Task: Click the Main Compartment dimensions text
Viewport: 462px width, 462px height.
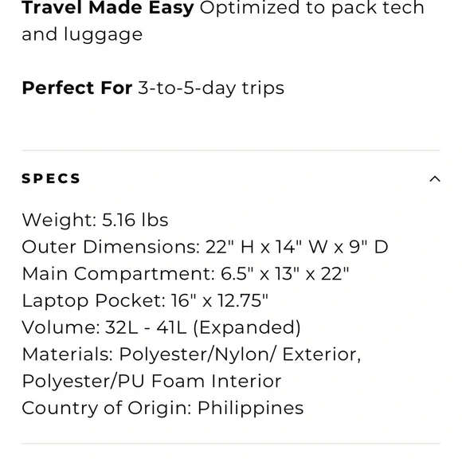Action: tap(186, 274)
